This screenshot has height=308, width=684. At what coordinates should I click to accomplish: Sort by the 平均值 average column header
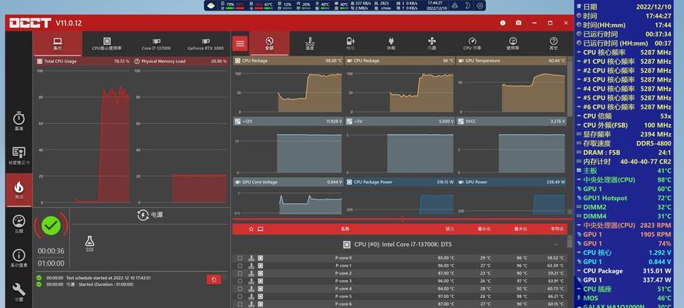tap(558, 229)
